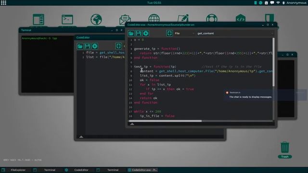Click the Tue 05:55 clock
Screen dimensions: 308x173
[x=154, y=3]
